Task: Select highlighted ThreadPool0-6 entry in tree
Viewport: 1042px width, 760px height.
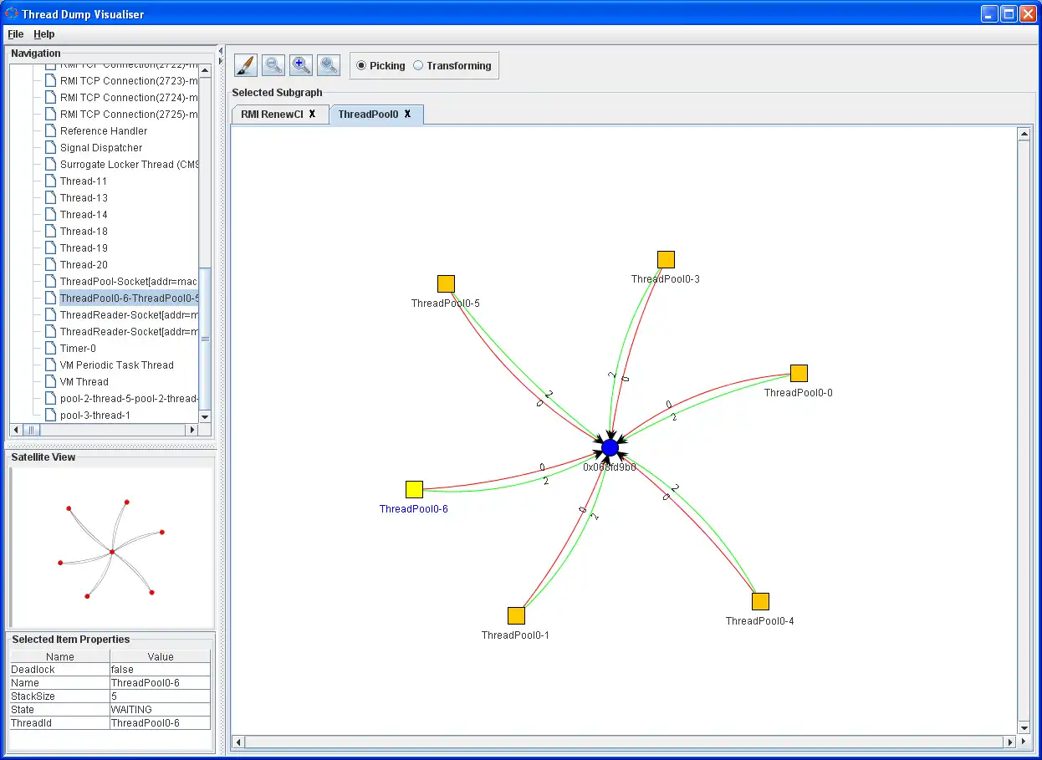Action: coord(129,298)
